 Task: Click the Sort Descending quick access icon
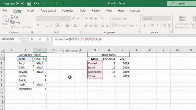[57, 4]
